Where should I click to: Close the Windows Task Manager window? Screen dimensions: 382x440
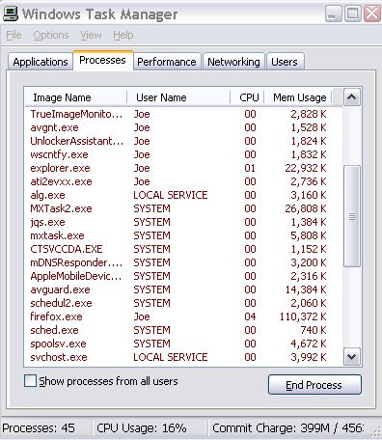point(372,14)
